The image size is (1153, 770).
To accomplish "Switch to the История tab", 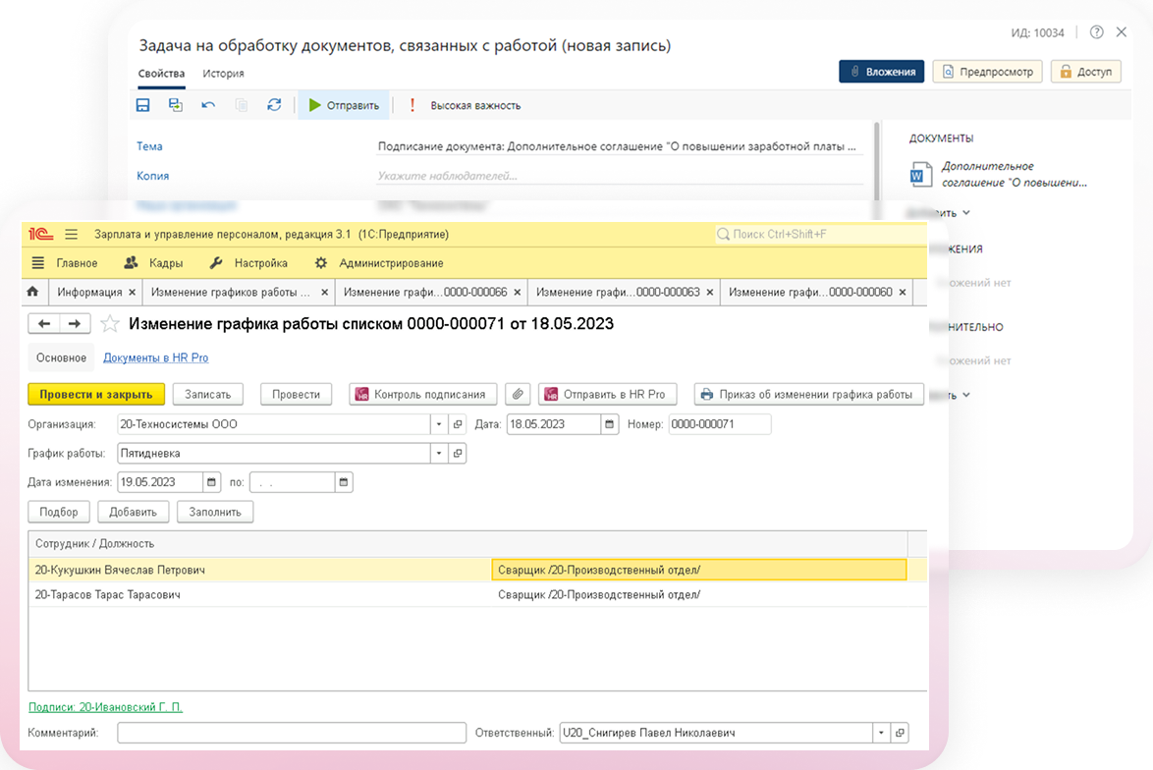I will (223, 74).
